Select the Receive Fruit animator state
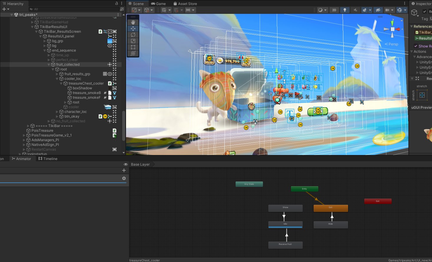 (285, 245)
